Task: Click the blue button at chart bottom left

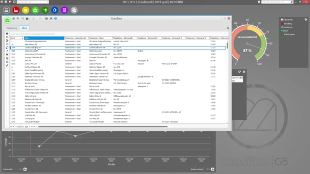Action: coord(25,169)
